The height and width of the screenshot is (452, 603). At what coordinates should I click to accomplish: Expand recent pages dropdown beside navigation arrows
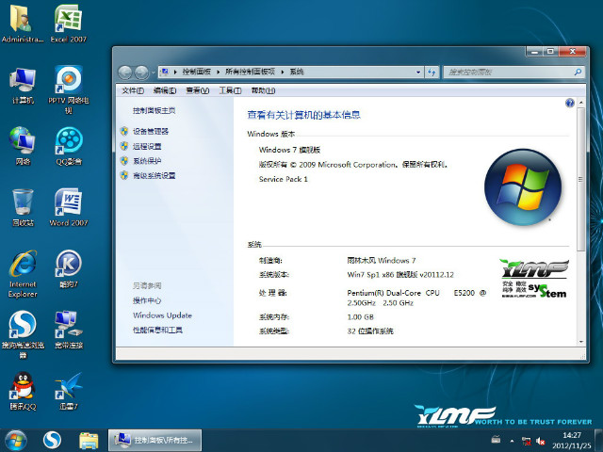click(153, 72)
